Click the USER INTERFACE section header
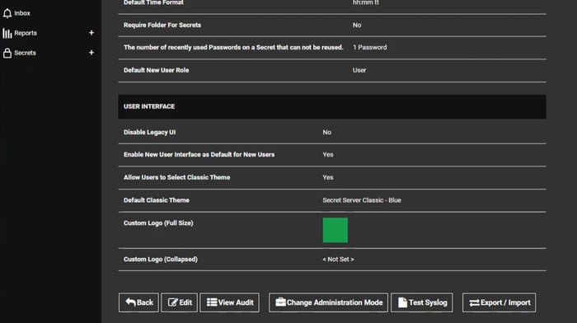The image size is (577, 323). pos(332,106)
